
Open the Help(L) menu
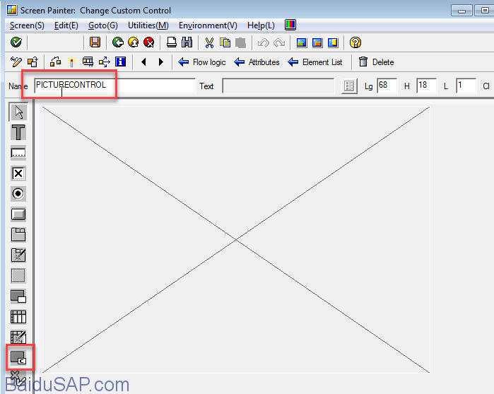pyautogui.click(x=261, y=25)
